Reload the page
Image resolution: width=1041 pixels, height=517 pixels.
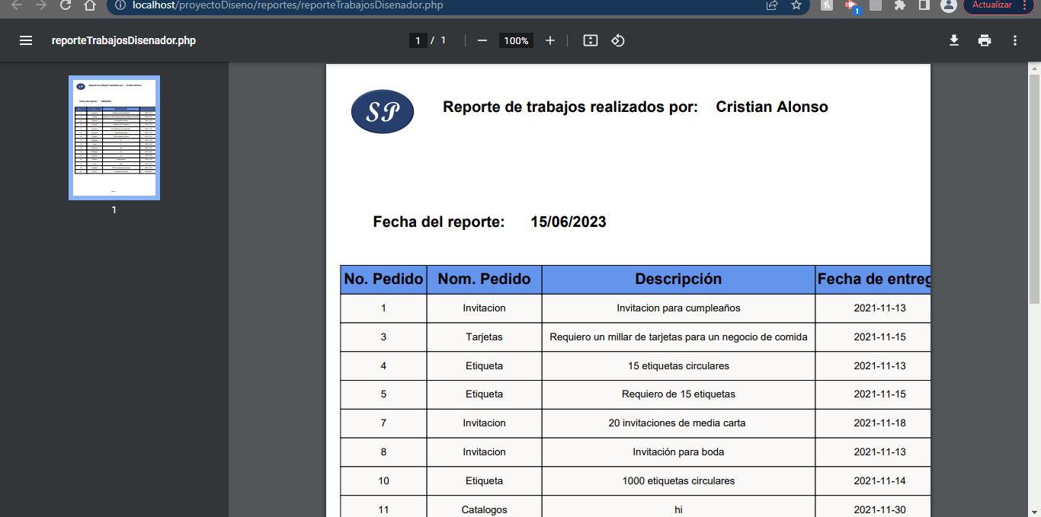(x=66, y=5)
